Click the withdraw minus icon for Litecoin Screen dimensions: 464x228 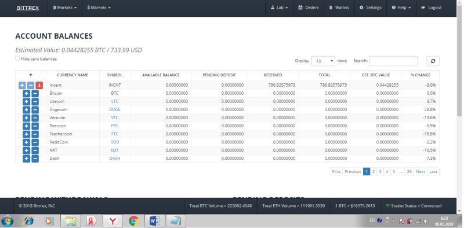(x=35, y=102)
